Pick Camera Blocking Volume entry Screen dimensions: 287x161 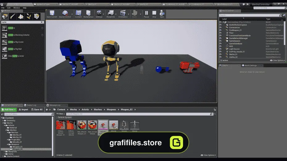(23, 35)
